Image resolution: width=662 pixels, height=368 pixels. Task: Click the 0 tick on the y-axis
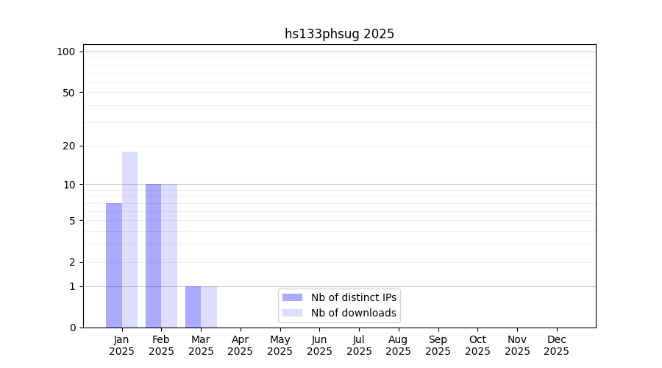[72, 328]
